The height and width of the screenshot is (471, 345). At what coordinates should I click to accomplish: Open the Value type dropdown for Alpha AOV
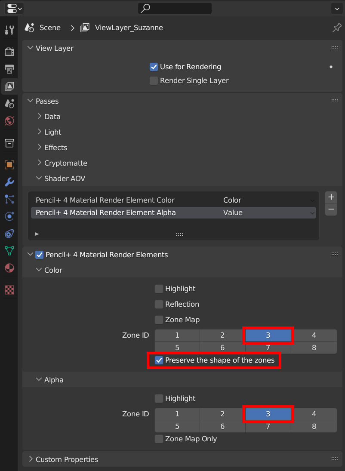tap(269, 212)
